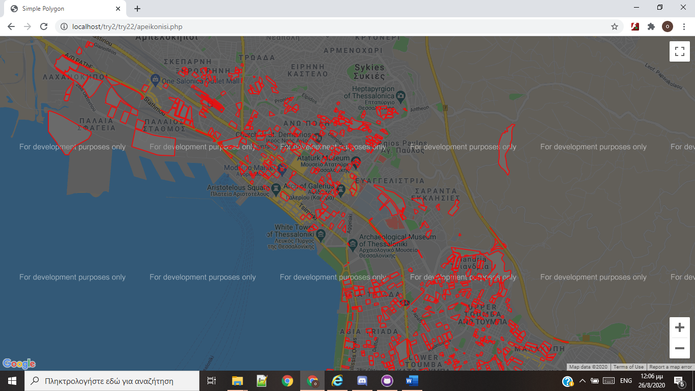Open a new browser tab

pos(137,9)
